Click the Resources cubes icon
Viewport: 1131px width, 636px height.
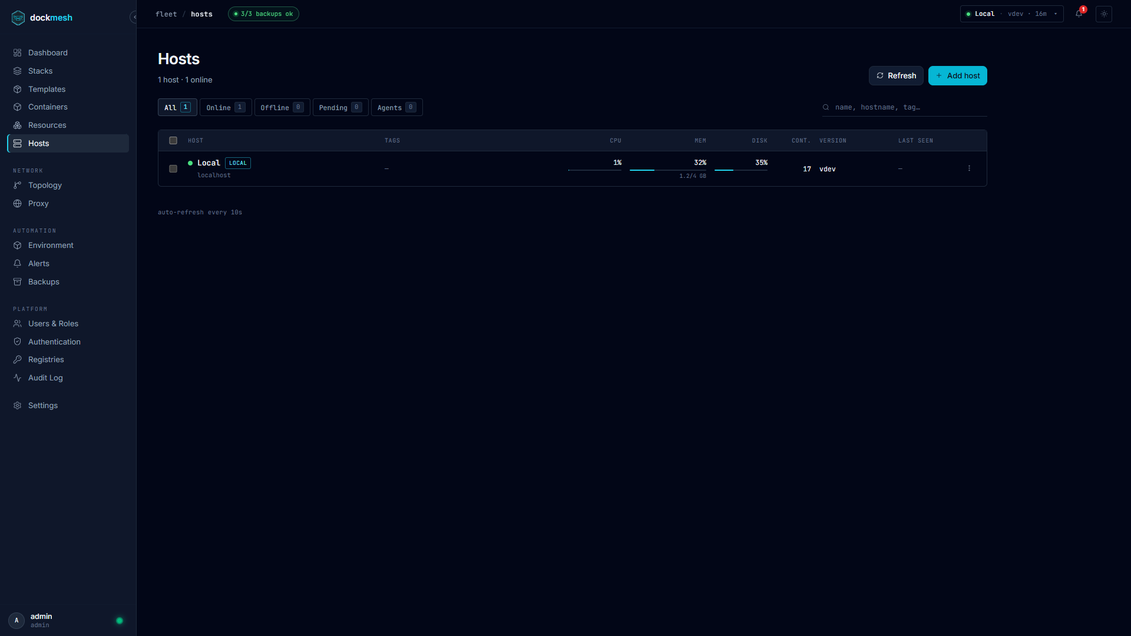tap(18, 125)
